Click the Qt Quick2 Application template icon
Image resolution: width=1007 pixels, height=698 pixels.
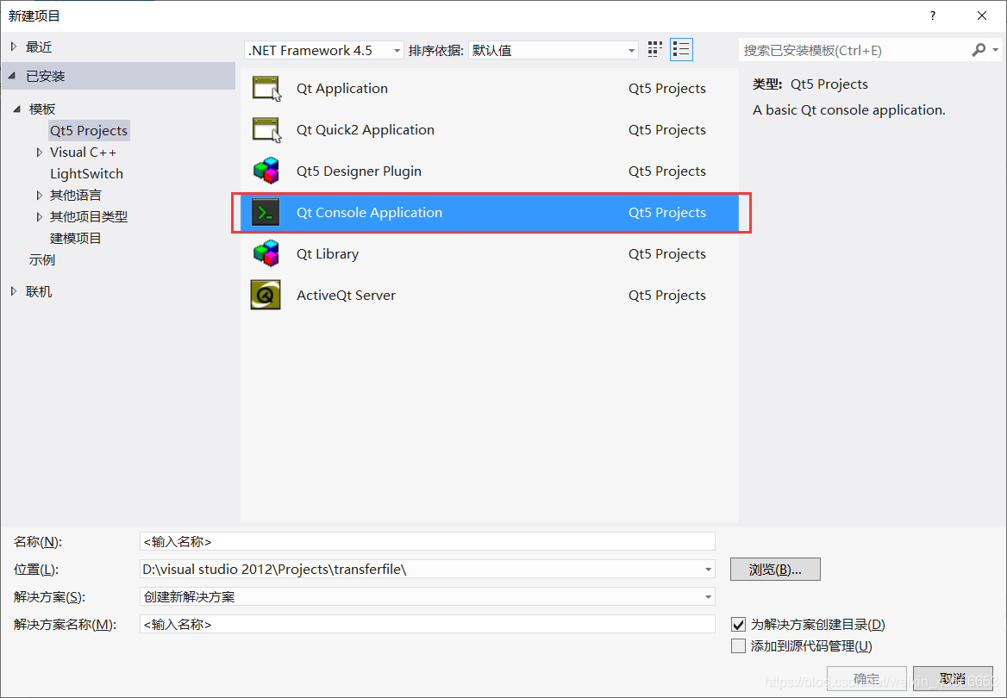click(x=266, y=130)
